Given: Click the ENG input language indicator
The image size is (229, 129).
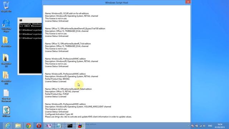Looking at the screenshot, I should point(210,126).
